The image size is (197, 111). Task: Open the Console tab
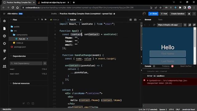click(x=148, y=66)
